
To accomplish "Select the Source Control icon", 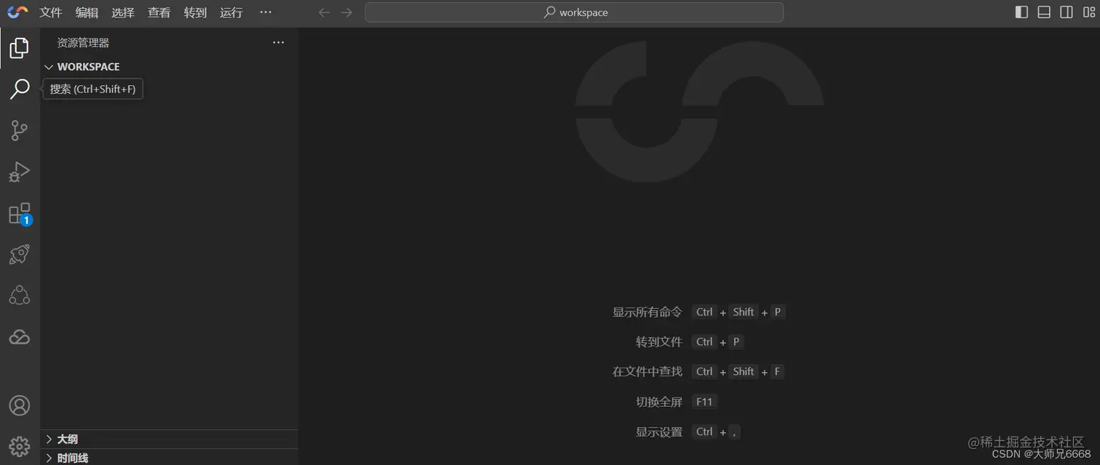I will pos(19,130).
